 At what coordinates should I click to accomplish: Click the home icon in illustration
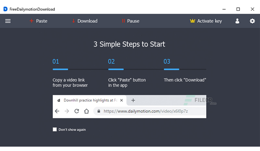coord(86,111)
